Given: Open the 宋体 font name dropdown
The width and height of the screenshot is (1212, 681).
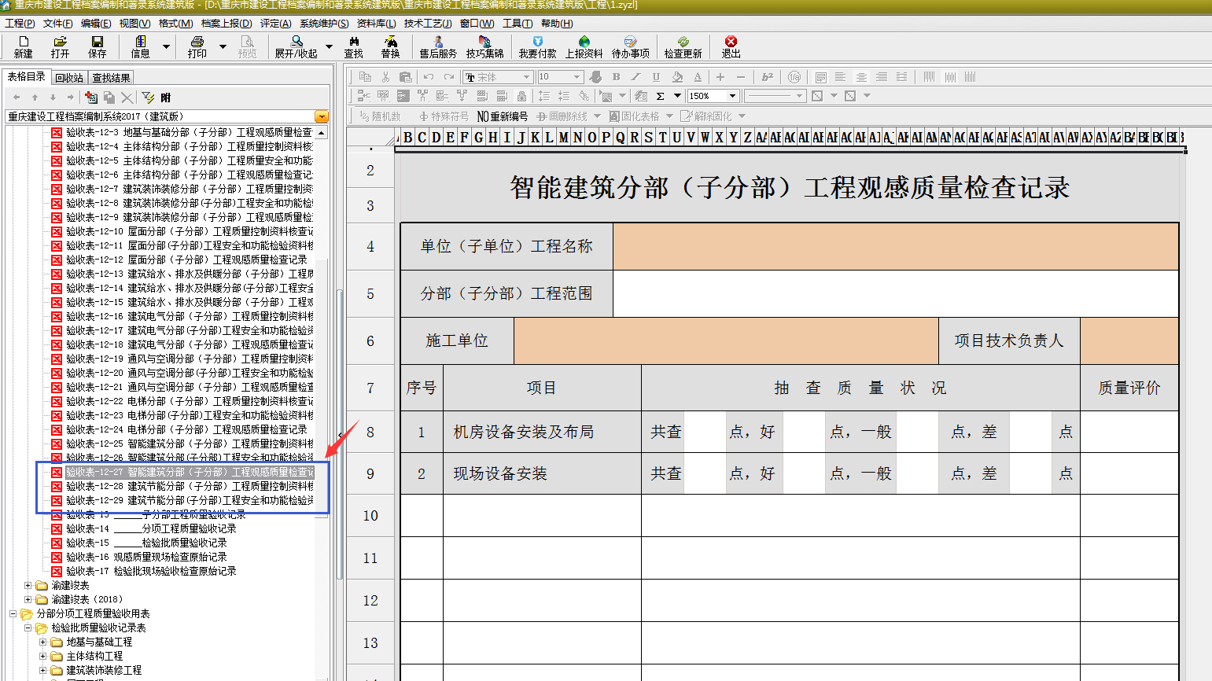Looking at the screenshot, I should click(x=526, y=77).
